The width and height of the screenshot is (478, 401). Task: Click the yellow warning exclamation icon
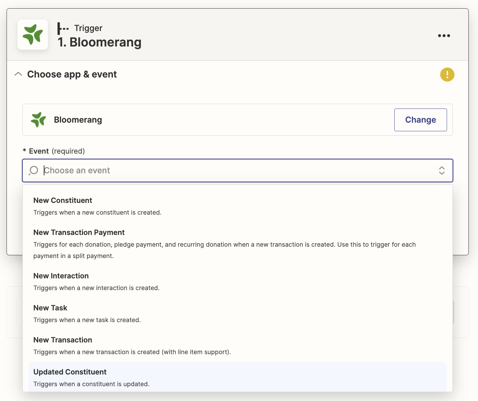(447, 74)
